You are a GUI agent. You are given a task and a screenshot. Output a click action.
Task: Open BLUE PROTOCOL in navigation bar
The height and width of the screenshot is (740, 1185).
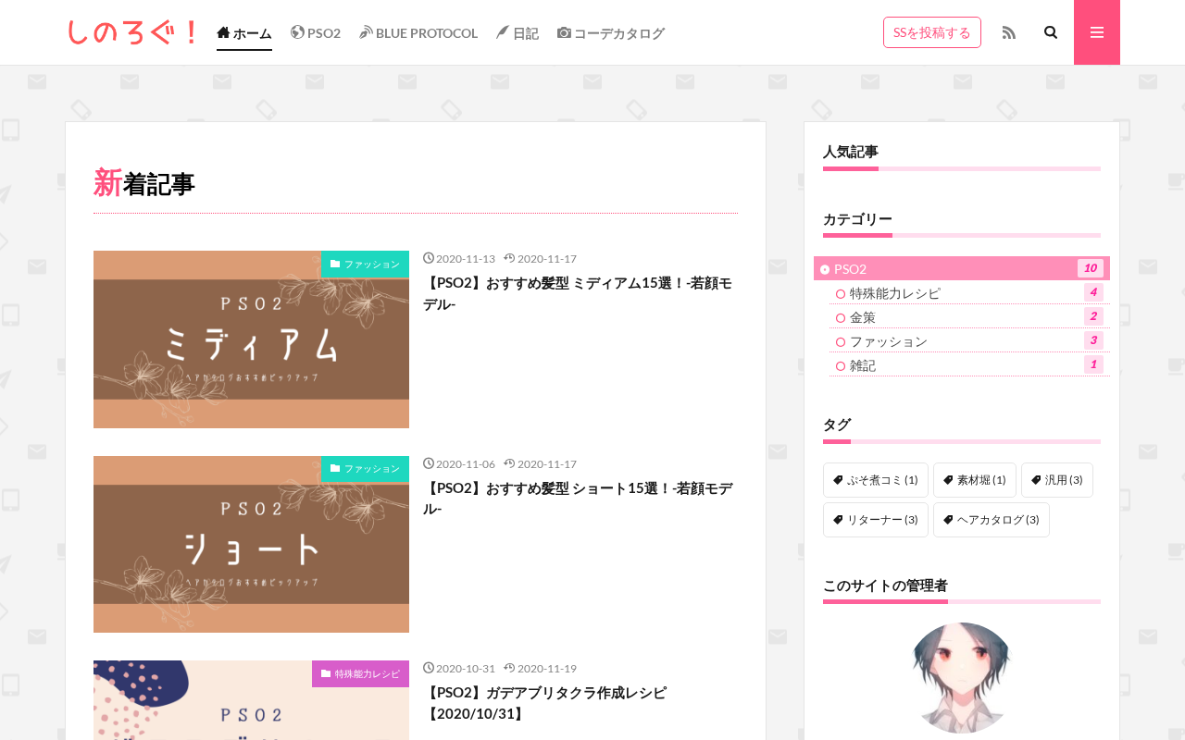pyautogui.click(x=418, y=33)
